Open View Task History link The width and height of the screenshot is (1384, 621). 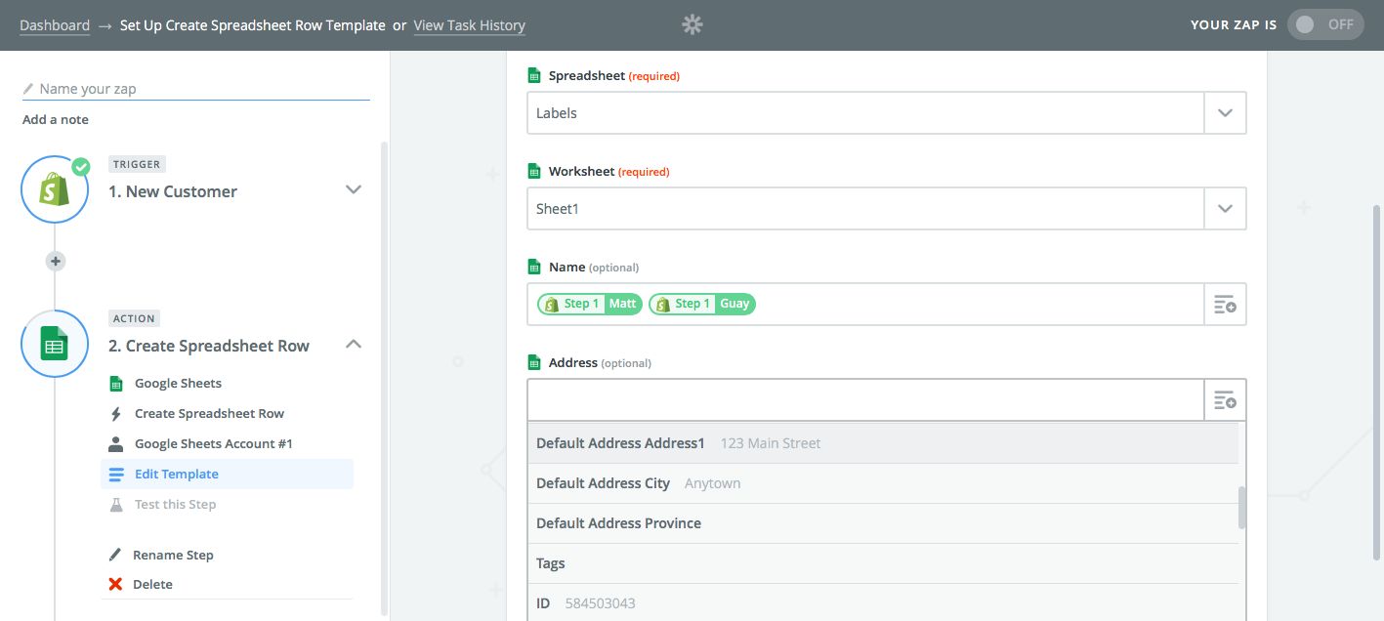coord(469,25)
